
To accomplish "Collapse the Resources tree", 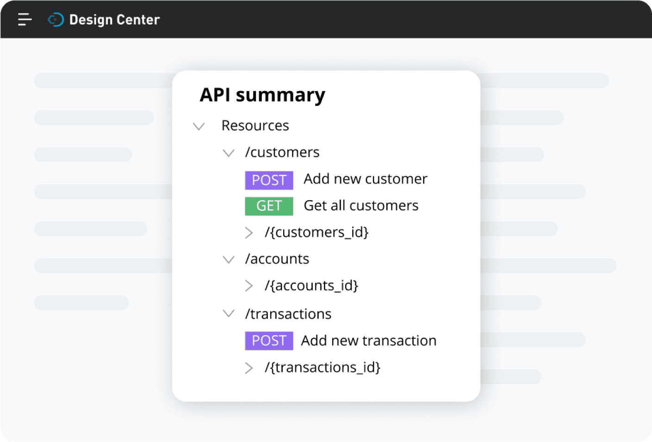I will [x=199, y=126].
